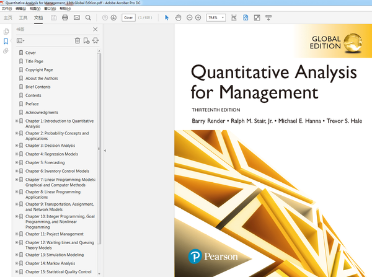Viewport: 372px width, 277px height.
Task: Click the bookmarks panel scrollbar thumb
Action: 99,149
